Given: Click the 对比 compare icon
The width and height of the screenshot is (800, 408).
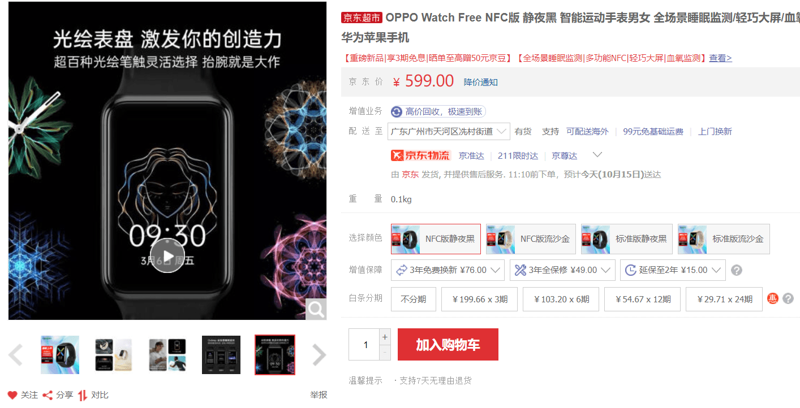Looking at the screenshot, I should 83,395.
